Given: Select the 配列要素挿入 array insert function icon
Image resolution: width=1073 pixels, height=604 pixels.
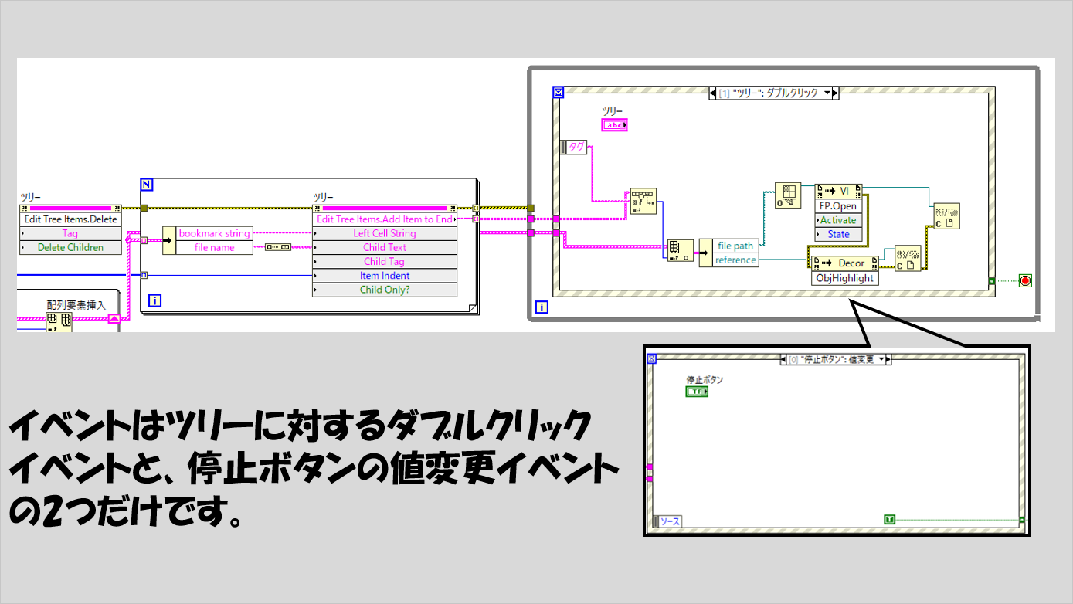Looking at the screenshot, I should 59,323.
